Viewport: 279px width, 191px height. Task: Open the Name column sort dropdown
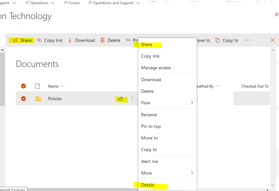63,86
